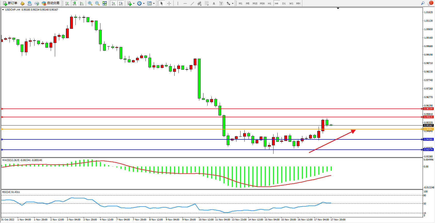Toggle chart shift button
Viewport: 435px width, 223px height.
(121, 3)
